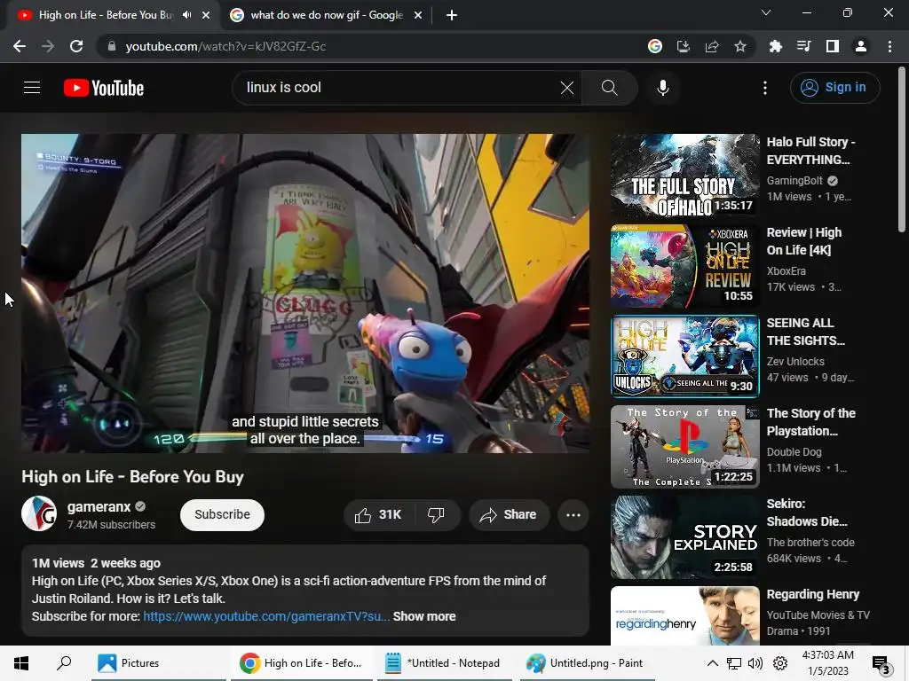Open the YouTube hamburger guide menu
The image size is (909, 681).
coord(32,88)
